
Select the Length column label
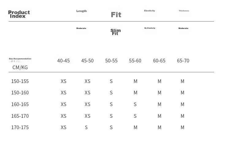click(82, 11)
